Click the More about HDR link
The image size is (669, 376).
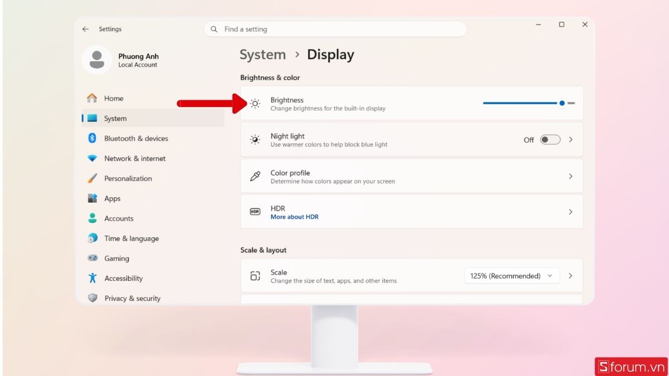coord(294,217)
